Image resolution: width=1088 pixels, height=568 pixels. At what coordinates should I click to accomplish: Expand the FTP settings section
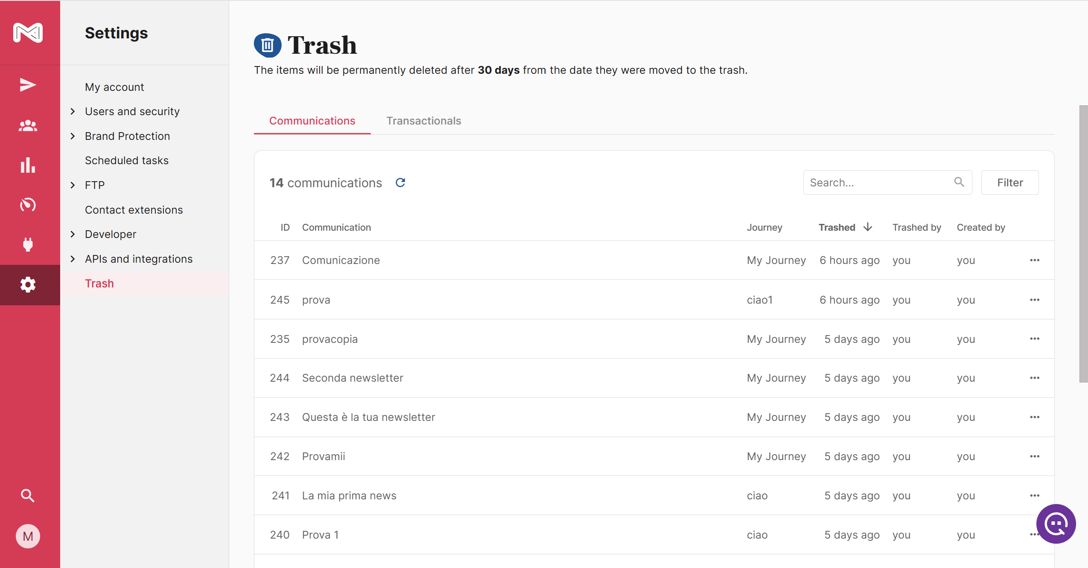click(73, 185)
